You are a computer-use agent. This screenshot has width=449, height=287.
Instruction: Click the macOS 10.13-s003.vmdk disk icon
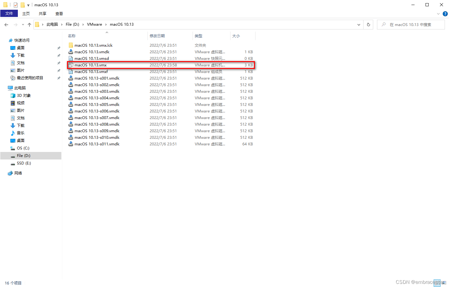pyautogui.click(x=71, y=91)
